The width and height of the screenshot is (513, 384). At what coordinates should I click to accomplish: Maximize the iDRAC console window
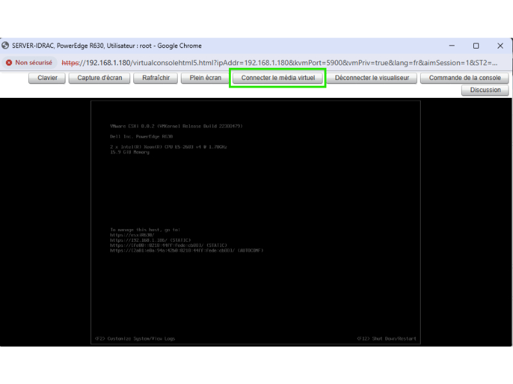(x=476, y=46)
